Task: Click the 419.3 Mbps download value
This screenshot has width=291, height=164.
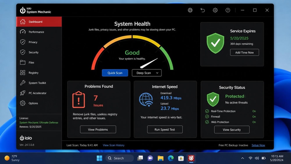Action: (171, 98)
